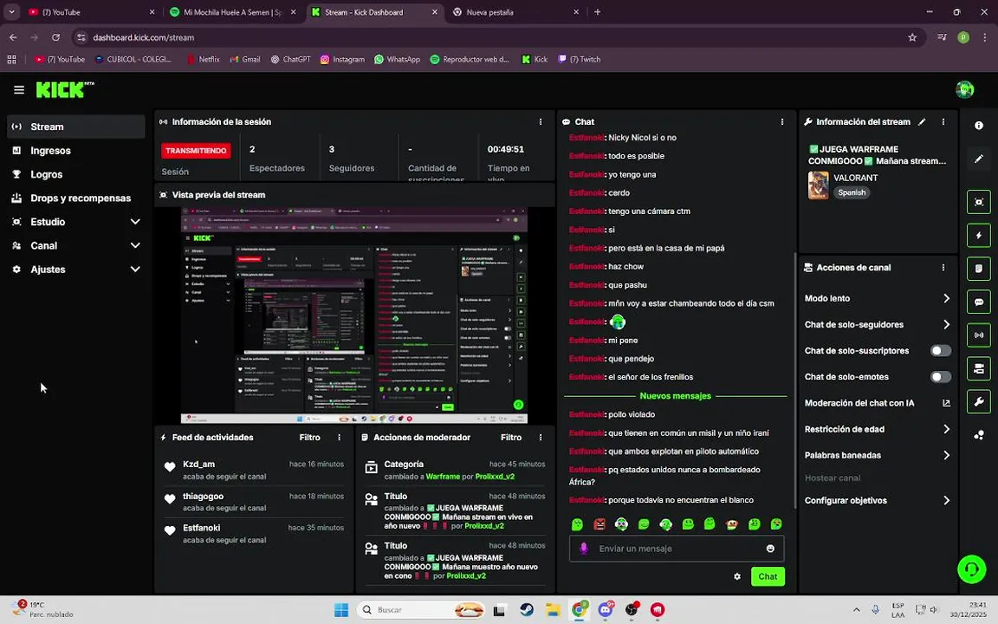Open Ingresos in the left sidebar
Screen dimensions: 998x624
point(75,150)
